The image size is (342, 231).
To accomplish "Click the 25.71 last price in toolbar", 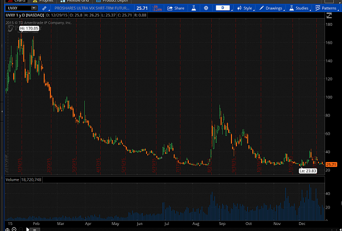I will [142, 8].
